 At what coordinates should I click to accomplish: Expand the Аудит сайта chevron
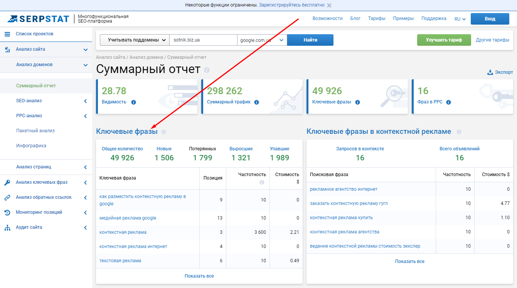click(x=86, y=228)
